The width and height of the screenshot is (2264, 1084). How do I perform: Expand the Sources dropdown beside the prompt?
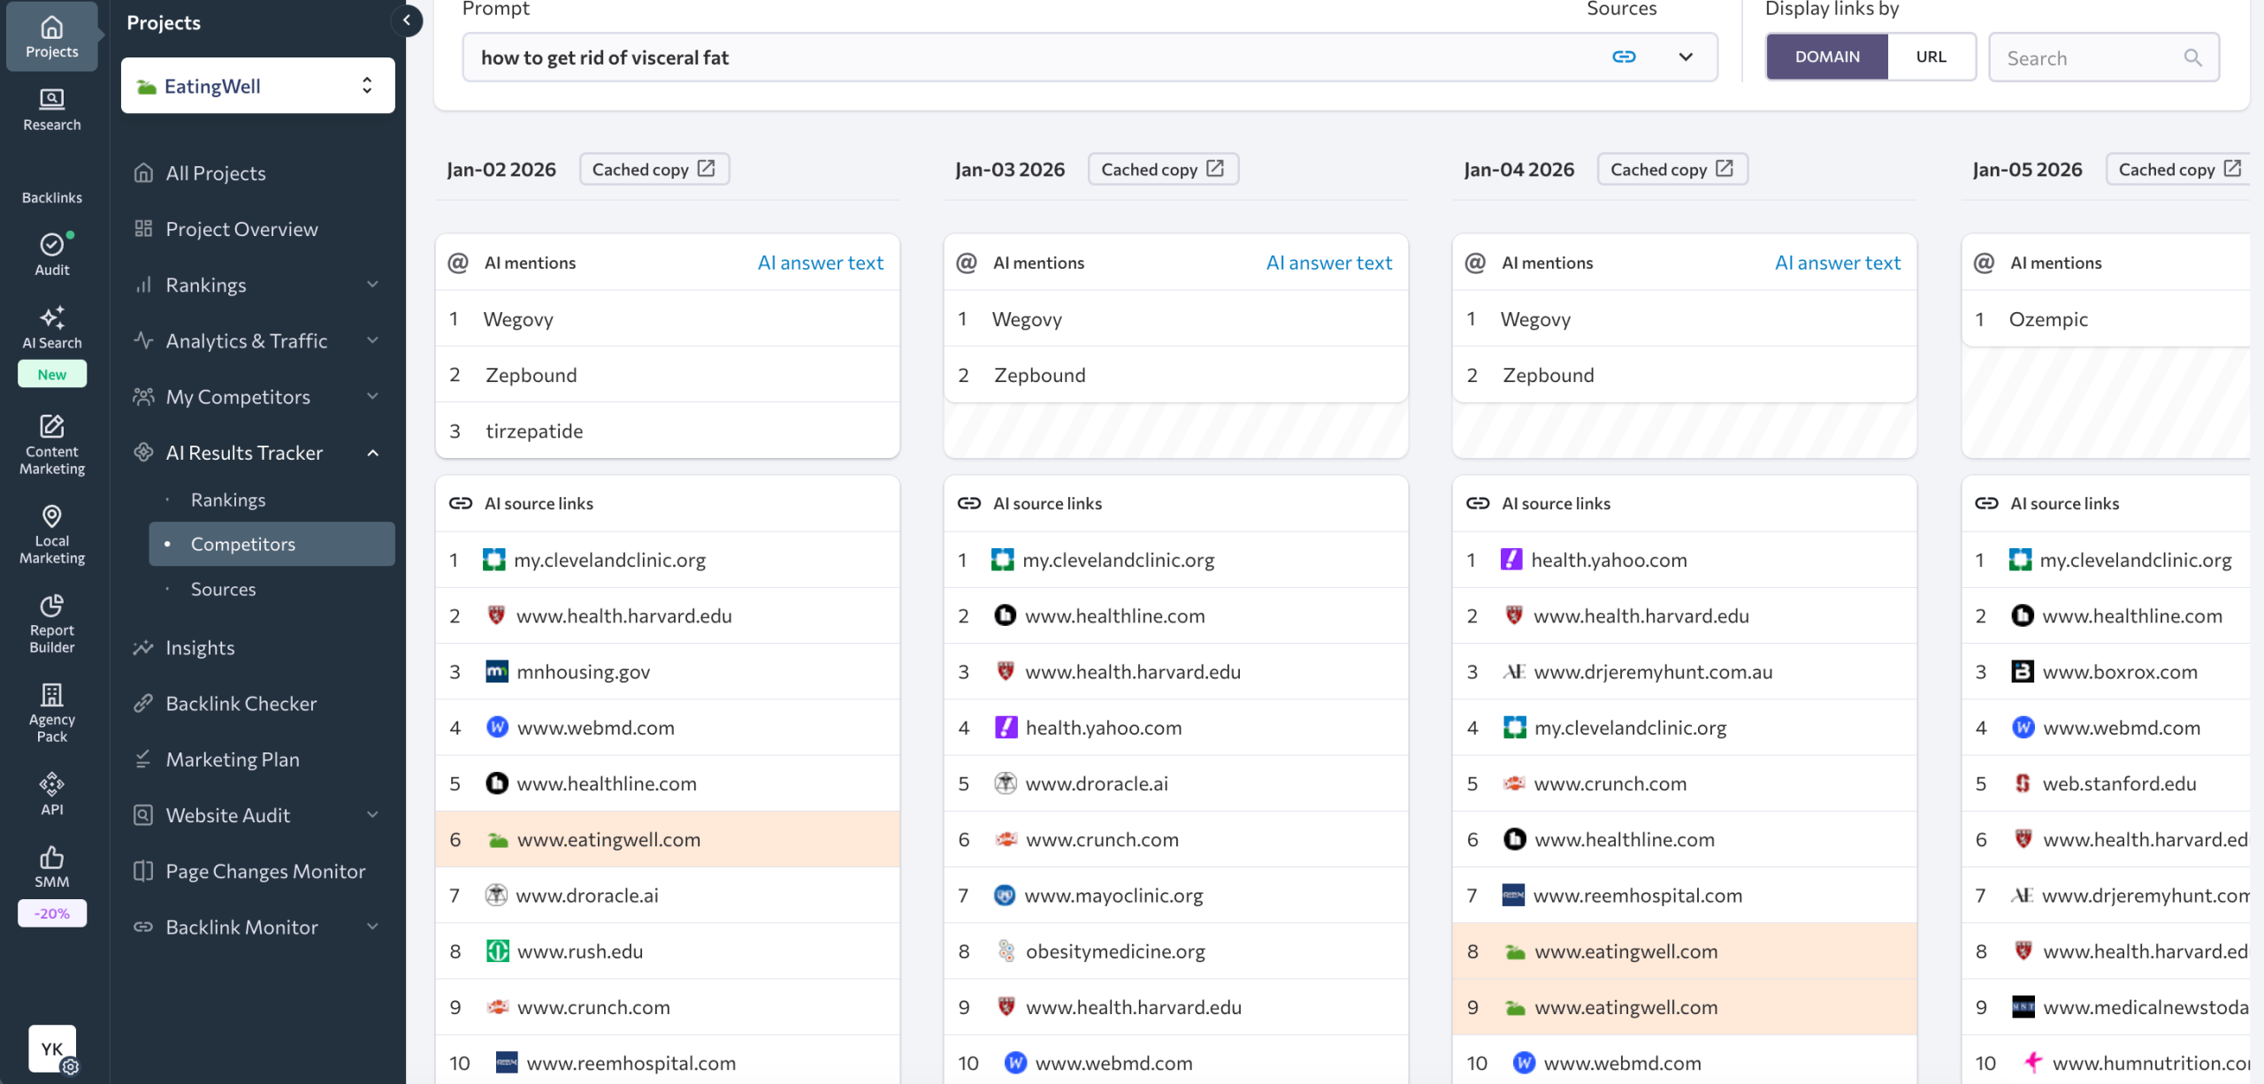point(1686,56)
